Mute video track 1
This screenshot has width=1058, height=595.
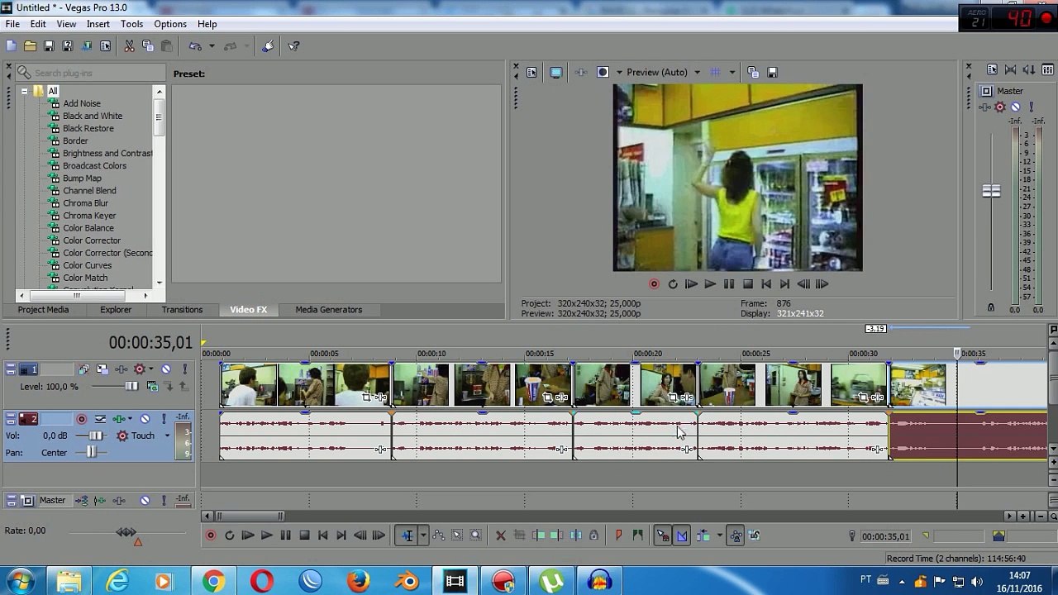pos(166,369)
